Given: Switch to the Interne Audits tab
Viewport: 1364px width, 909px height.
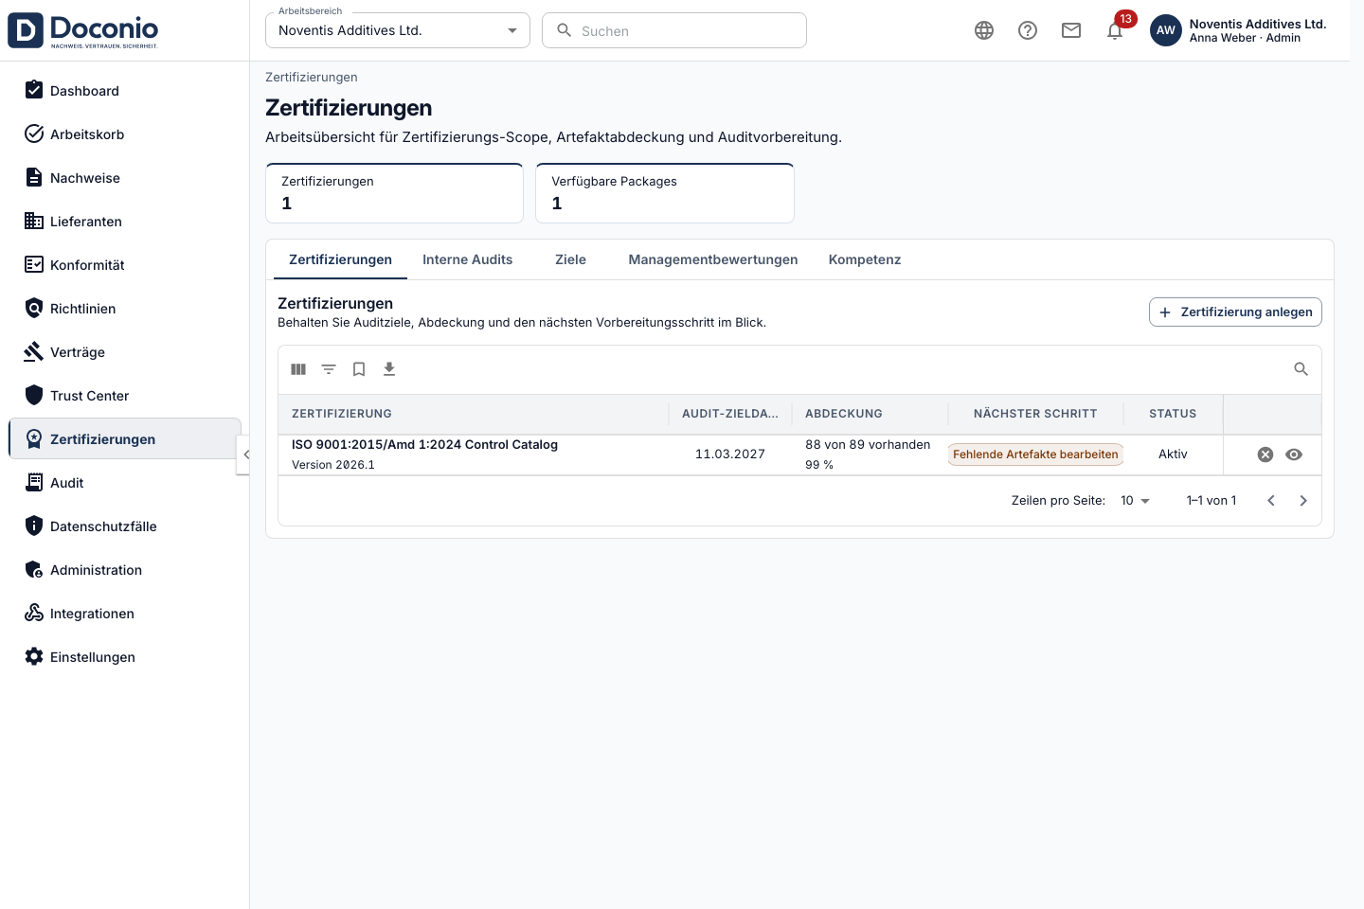Looking at the screenshot, I should (468, 259).
